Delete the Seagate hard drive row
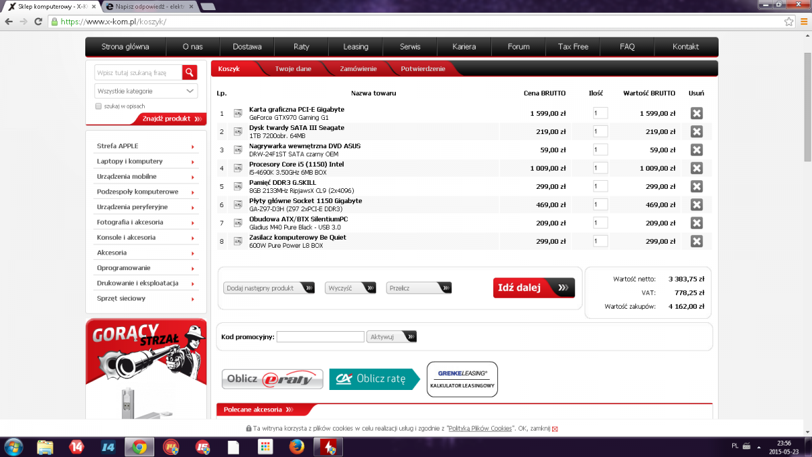The height and width of the screenshot is (457, 812). 696,131
